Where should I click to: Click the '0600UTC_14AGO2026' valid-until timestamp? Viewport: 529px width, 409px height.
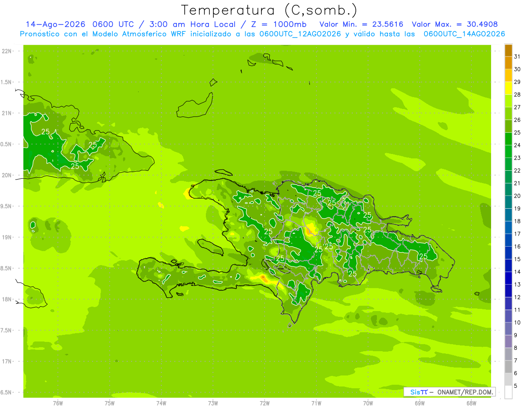[464, 34]
